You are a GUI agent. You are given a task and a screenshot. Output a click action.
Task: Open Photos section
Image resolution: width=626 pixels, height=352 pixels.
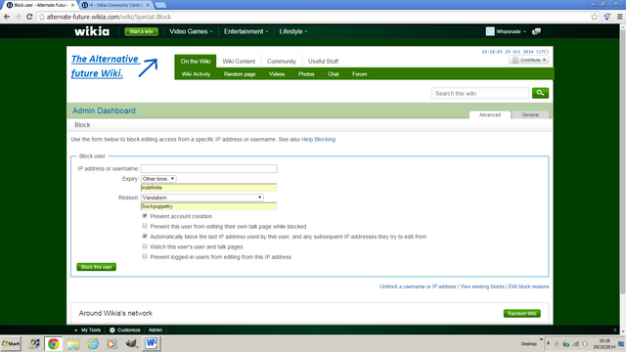click(x=306, y=74)
